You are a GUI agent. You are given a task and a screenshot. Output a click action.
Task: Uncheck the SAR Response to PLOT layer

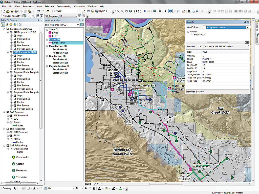pyautogui.click(x=11, y=32)
